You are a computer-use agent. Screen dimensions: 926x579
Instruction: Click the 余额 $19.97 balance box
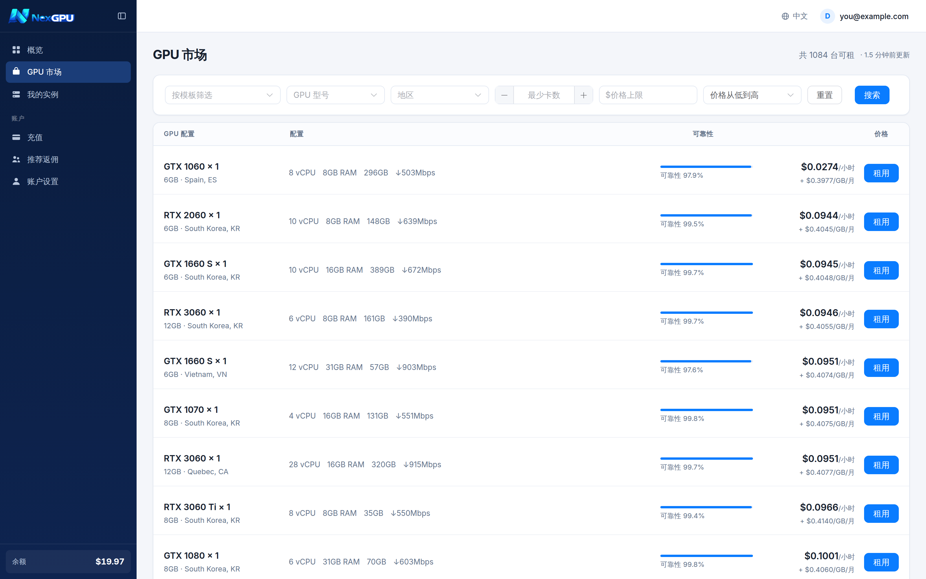pyautogui.click(x=68, y=561)
